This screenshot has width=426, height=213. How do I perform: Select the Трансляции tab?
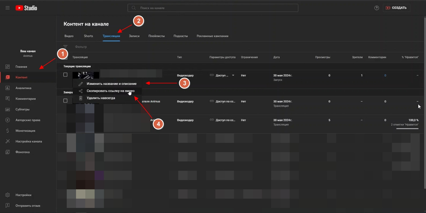click(x=111, y=36)
